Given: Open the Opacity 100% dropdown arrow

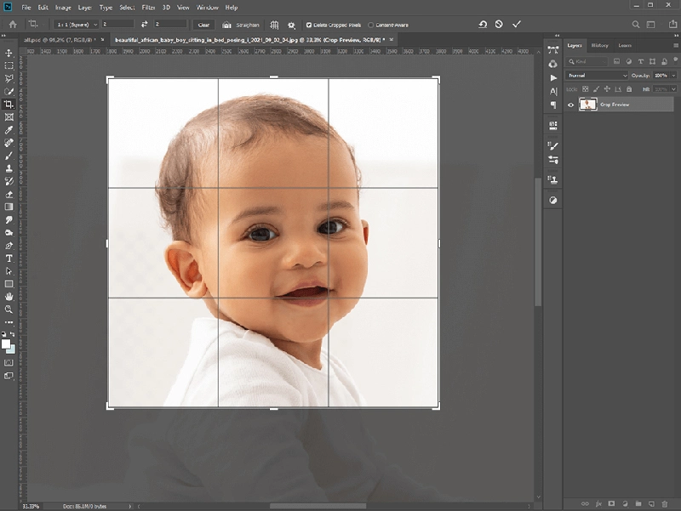Looking at the screenshot, I should (673, 76).
